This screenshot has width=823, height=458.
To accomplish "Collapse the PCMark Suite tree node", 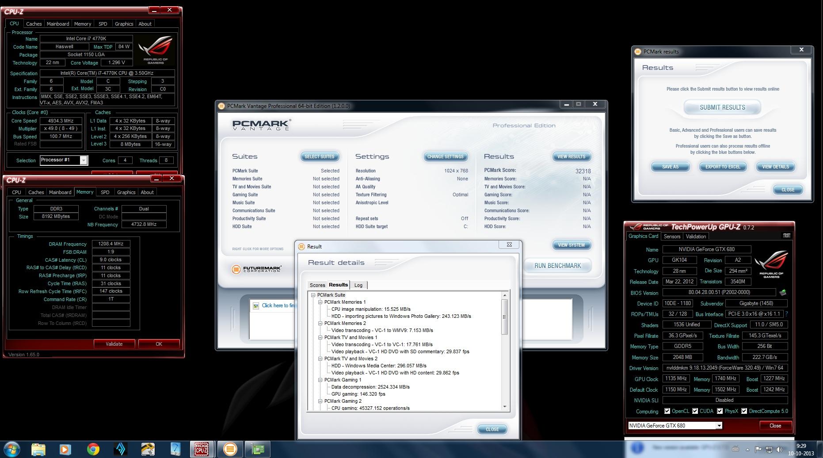I will coord(313,295).
